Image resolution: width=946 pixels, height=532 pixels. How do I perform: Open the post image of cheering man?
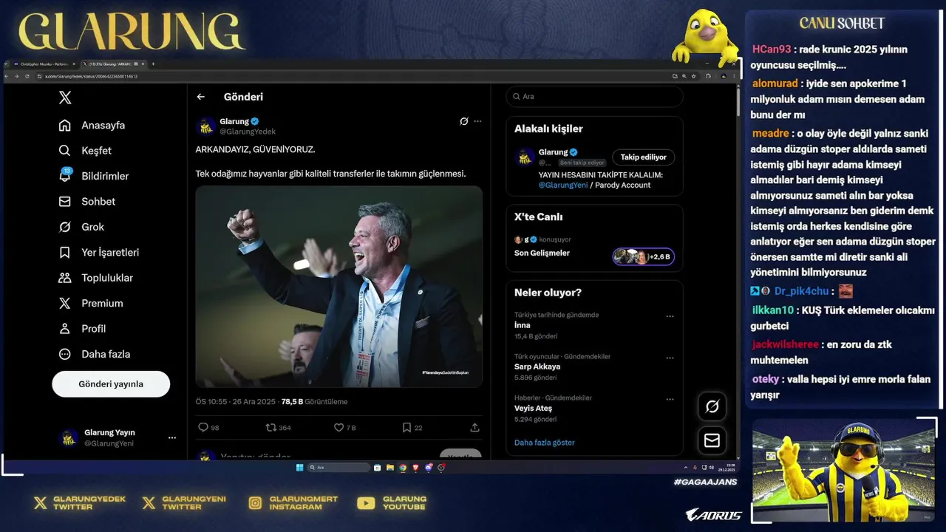[x=338, y=287]
